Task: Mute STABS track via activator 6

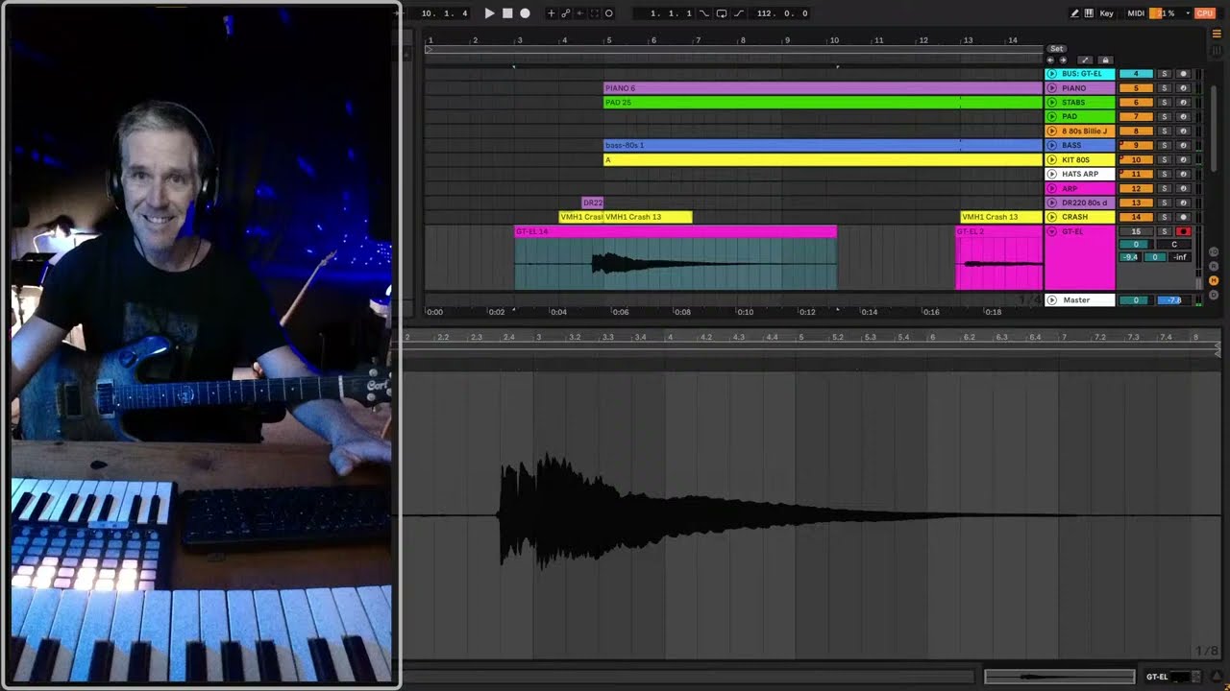Action: (x=1136, y=103)
